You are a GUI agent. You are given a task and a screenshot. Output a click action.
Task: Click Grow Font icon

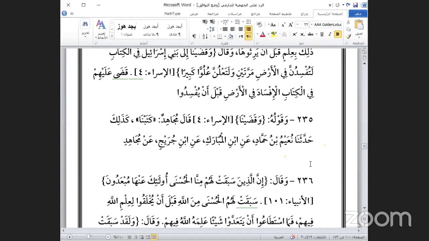click(x=291, y=25)
